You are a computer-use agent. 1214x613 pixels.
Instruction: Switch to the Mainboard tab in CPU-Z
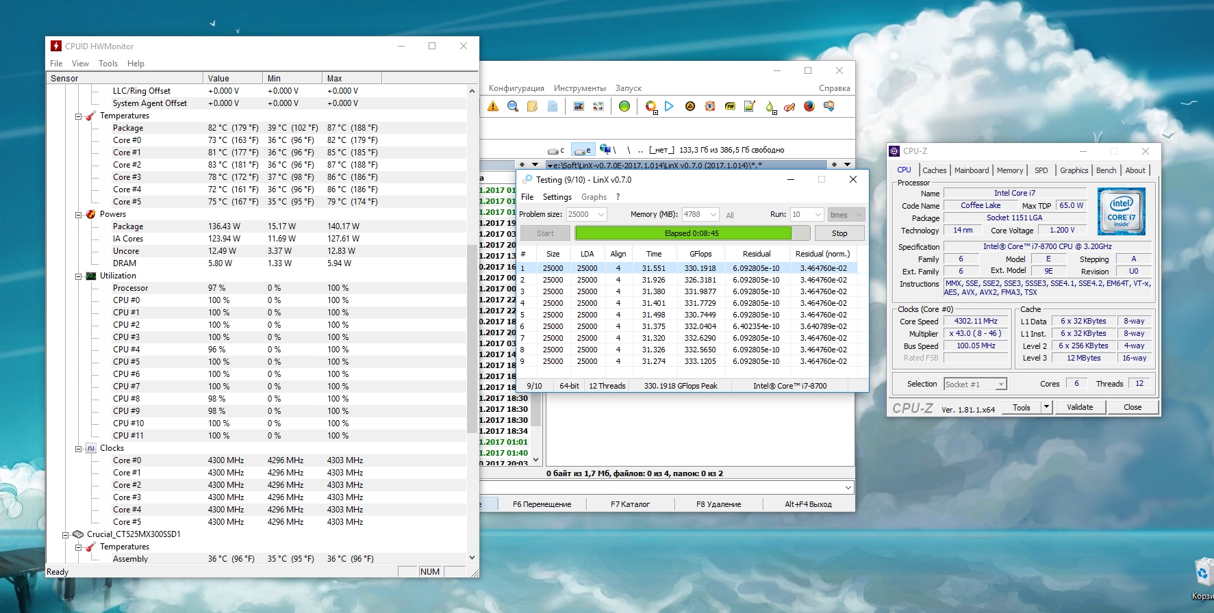pos(971,170)
